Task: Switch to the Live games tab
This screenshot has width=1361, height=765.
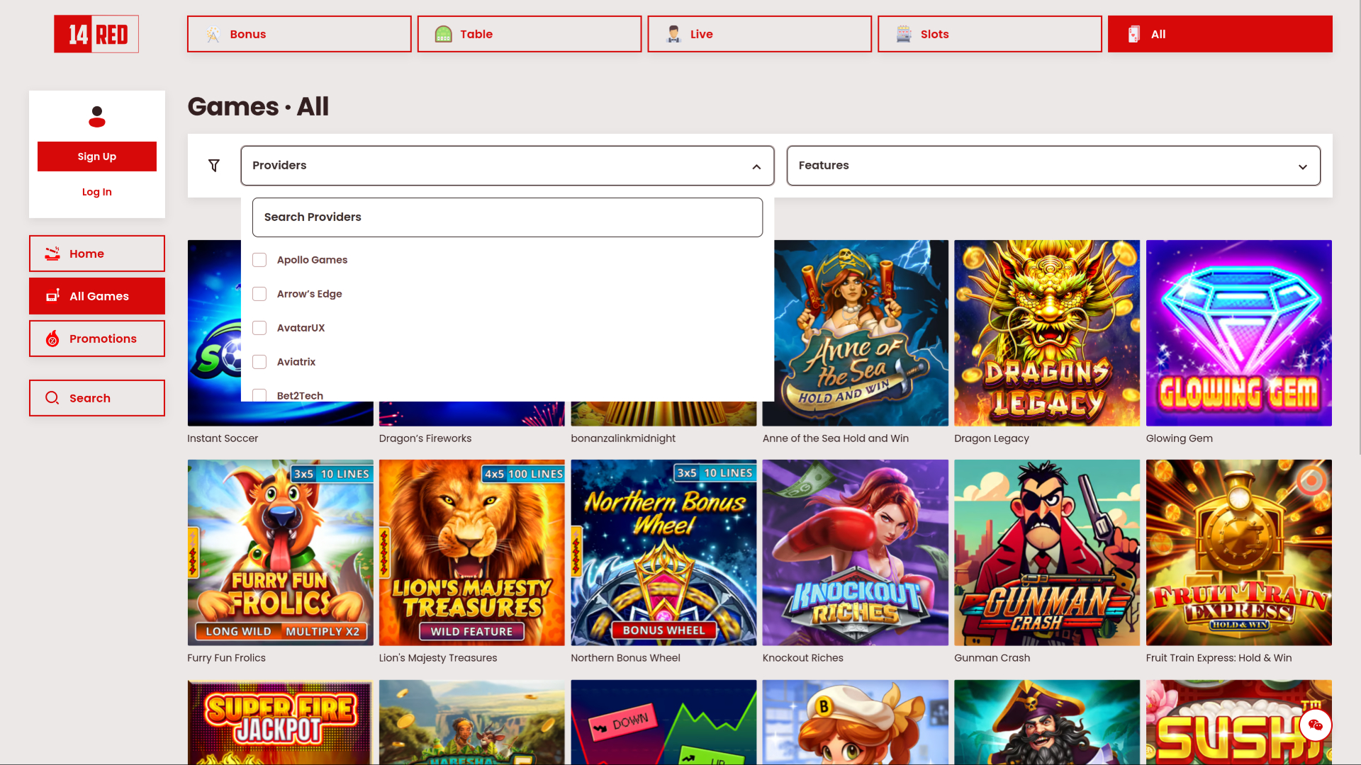Action: 758,33
